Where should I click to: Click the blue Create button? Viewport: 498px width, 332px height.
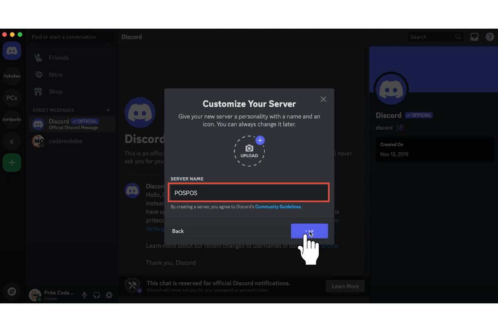click(309, 231)
